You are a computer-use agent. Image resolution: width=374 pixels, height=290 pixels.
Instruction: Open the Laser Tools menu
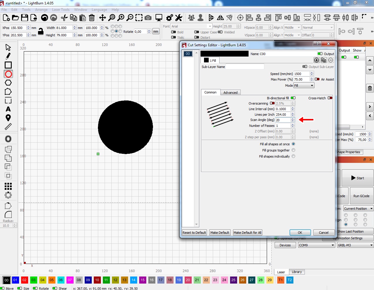tap(61, 10)
